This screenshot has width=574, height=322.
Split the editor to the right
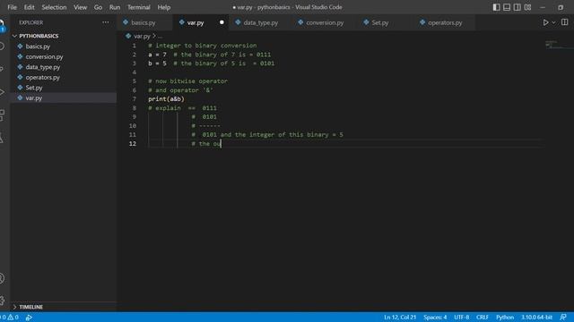[x=564, y=22]
